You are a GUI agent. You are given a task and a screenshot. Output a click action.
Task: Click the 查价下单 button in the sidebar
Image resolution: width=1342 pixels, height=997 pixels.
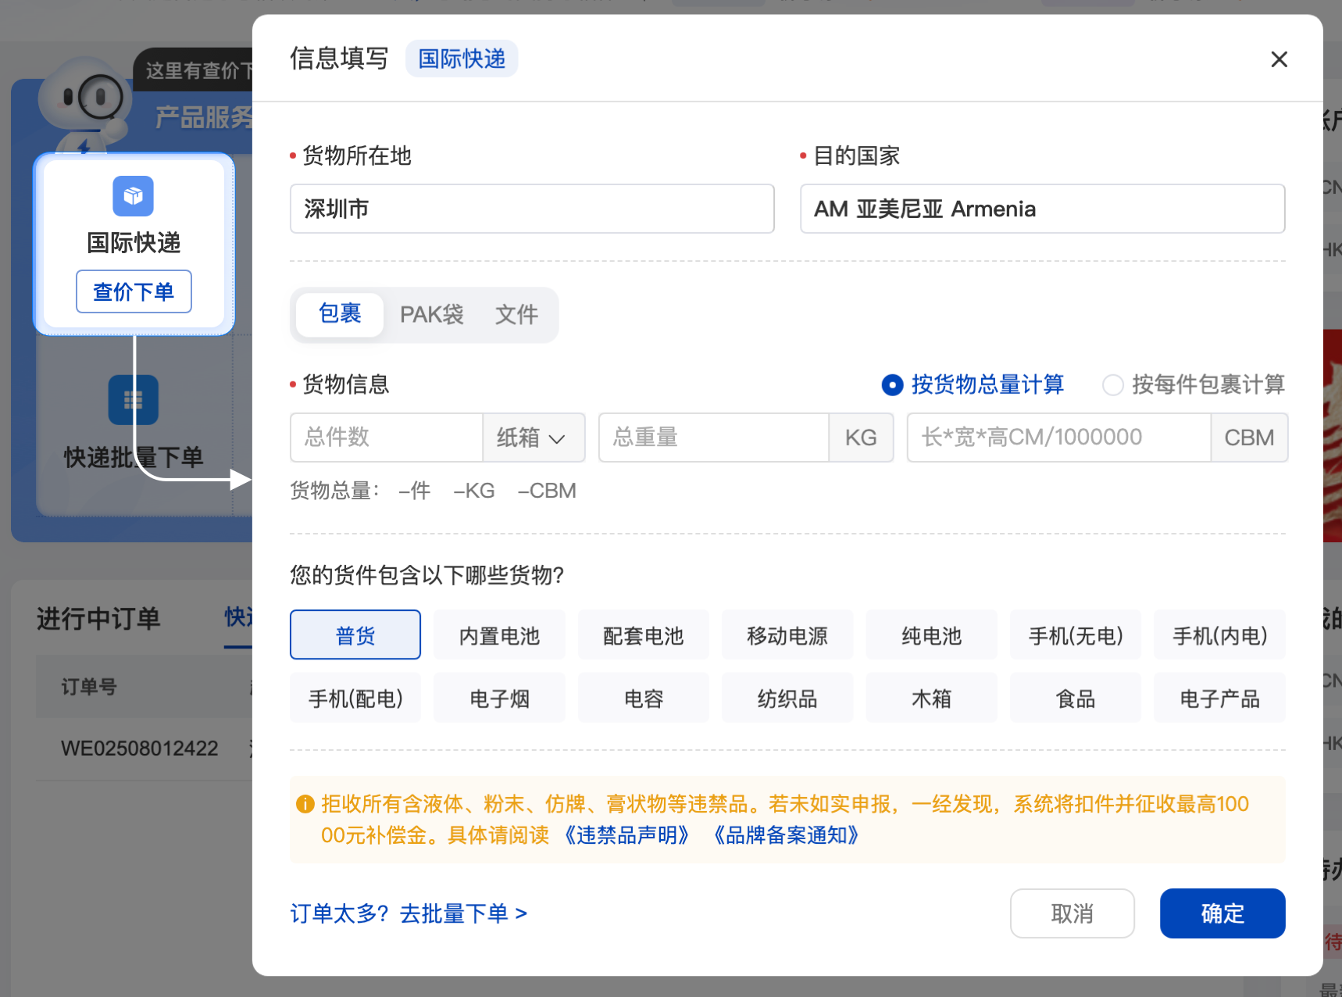pos(134,291)
